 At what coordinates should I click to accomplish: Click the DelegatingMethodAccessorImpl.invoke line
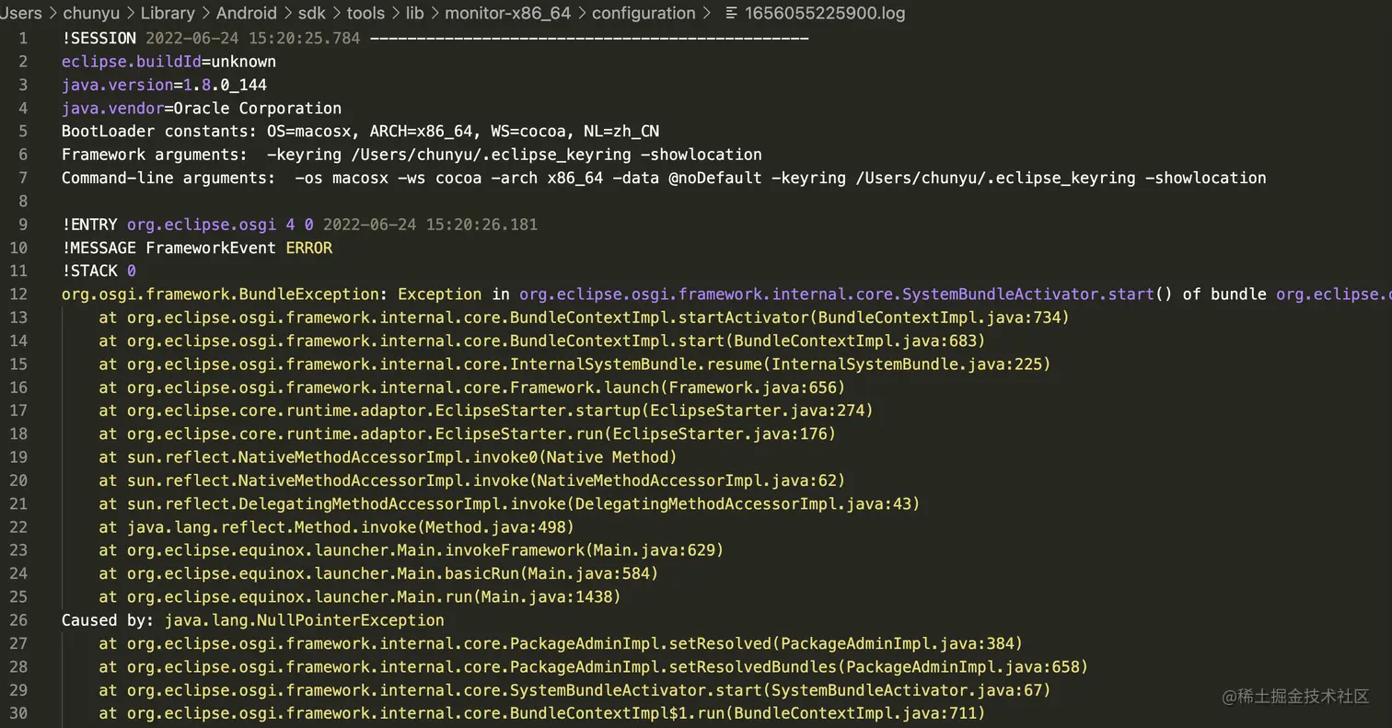pyautogui.click(x=509, y=503)
